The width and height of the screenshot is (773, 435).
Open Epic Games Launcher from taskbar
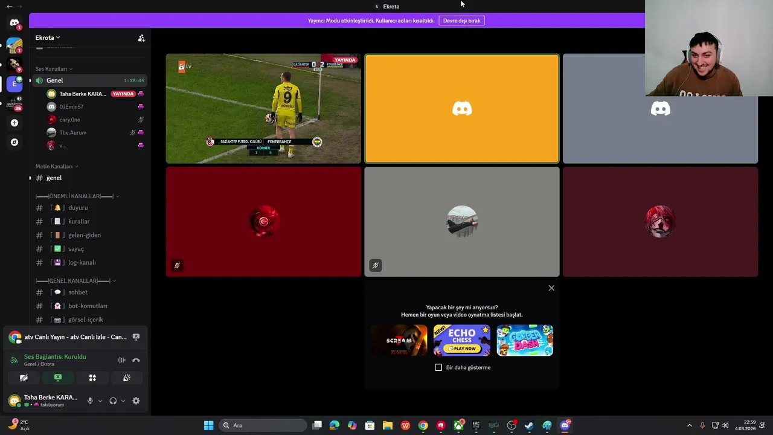(476, 425)
